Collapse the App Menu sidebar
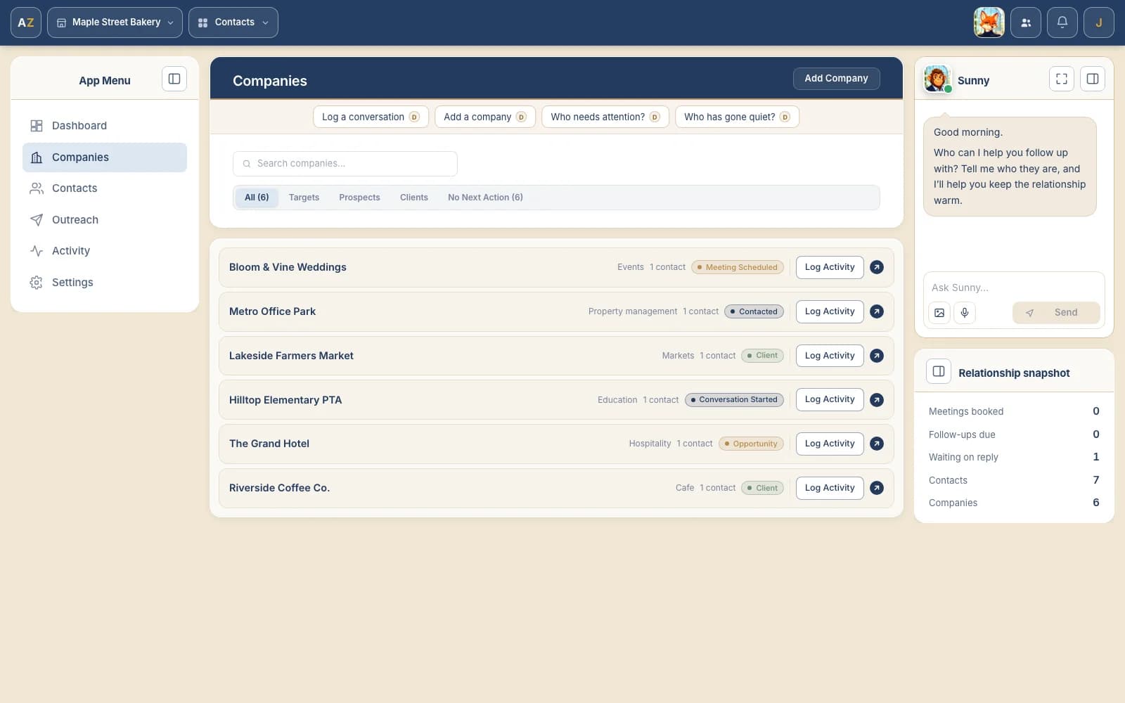The width and height of the screenshot is (1125, 703). point(174,79)
